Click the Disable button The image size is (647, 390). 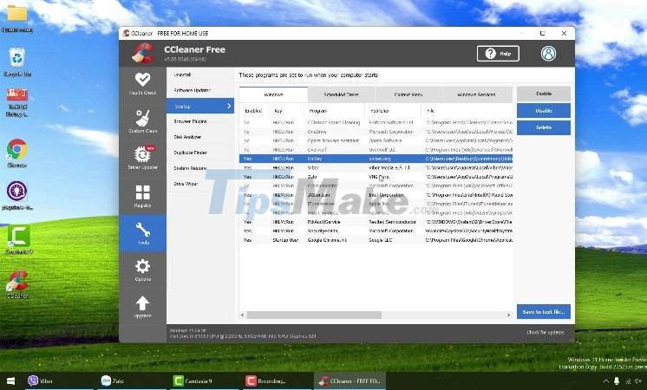[544, 111]
